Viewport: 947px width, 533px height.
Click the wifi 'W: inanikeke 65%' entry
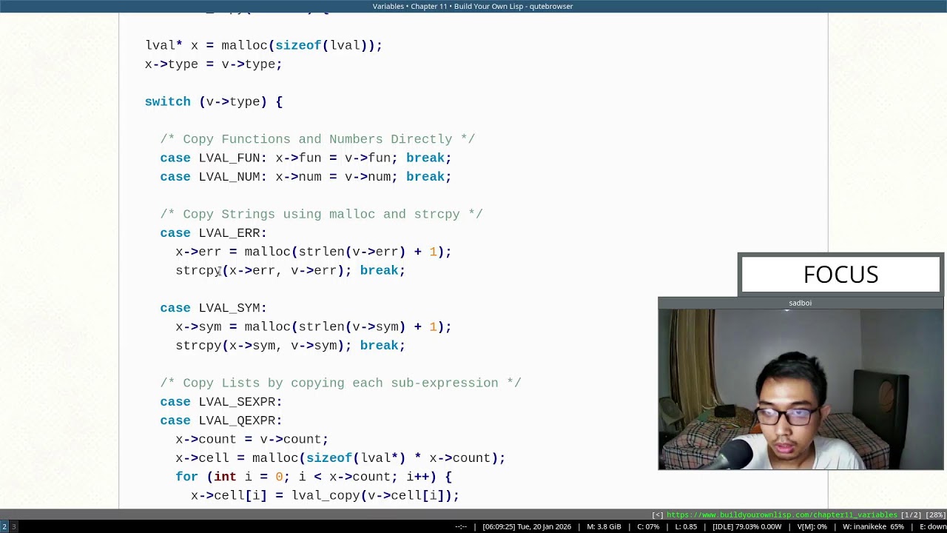coord(873,526)
